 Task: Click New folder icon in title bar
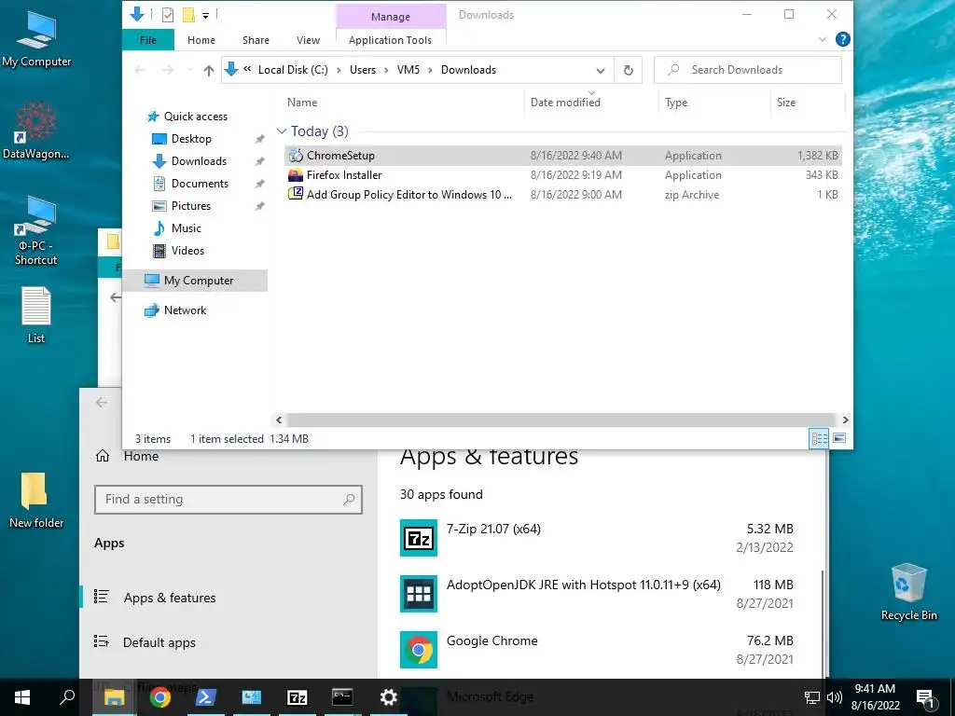coord(188,15)
